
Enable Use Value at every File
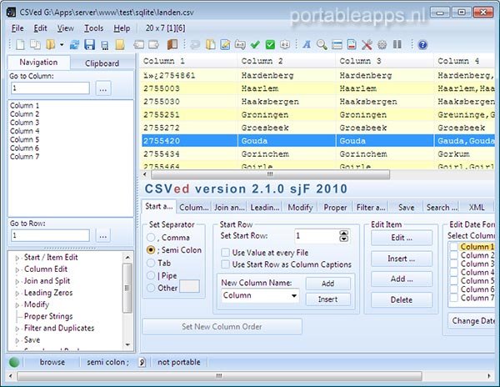[x=226, y=252]
